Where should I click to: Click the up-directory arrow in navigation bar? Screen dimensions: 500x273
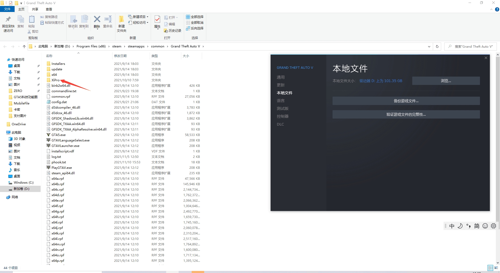(24, 46)
